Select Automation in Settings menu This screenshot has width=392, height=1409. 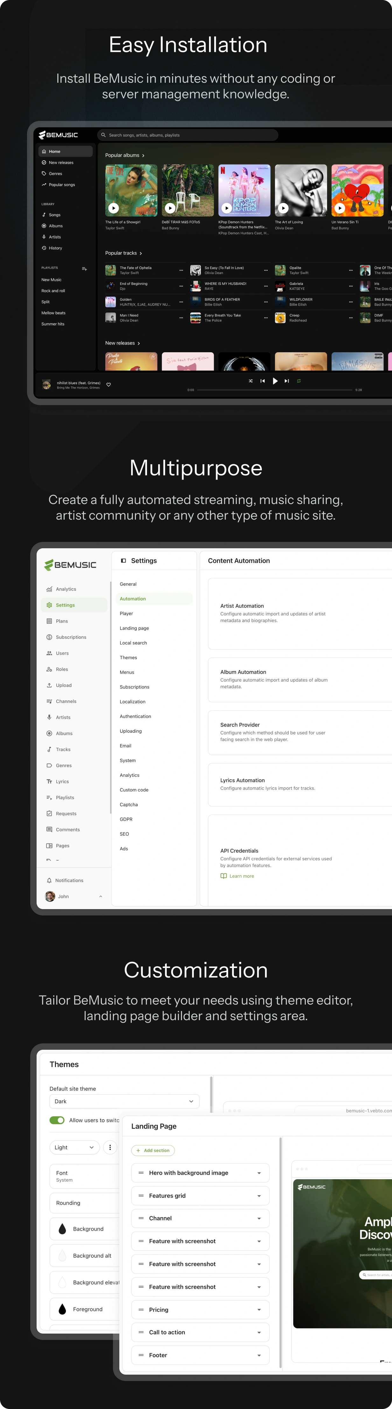154,599
